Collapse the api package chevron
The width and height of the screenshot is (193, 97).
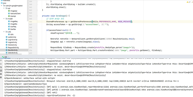click(4, 8)
